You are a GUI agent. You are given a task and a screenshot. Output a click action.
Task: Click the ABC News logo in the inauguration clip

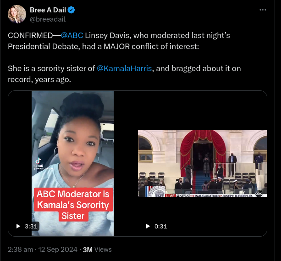point(260,194)
